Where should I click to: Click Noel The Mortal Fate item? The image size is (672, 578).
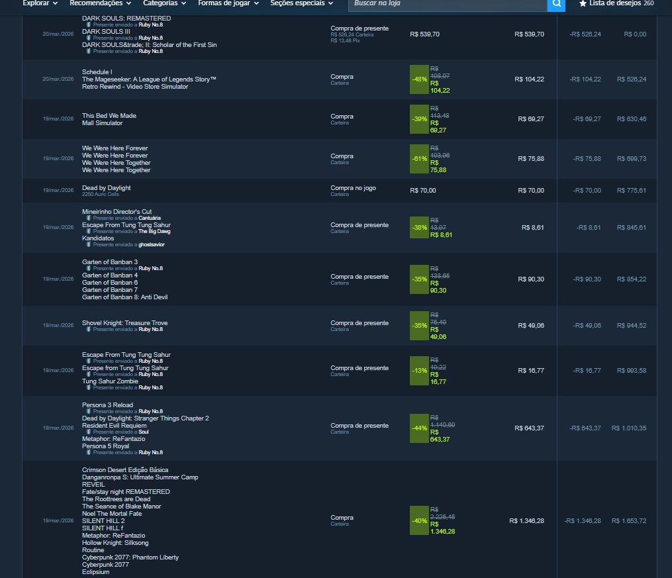[111, 514]
